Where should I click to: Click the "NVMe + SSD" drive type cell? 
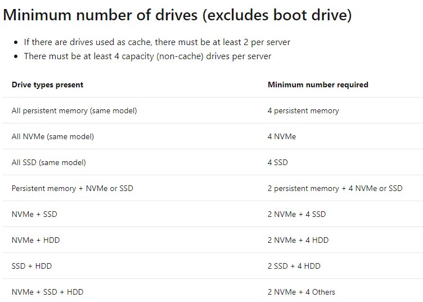click(34, 215)
